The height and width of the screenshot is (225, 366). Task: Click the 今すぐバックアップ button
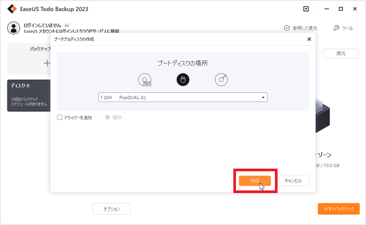(339, 209)
